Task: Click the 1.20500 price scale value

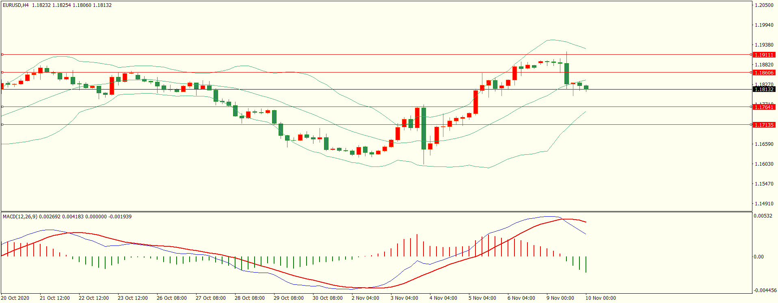Action: [x=764, y=5]
